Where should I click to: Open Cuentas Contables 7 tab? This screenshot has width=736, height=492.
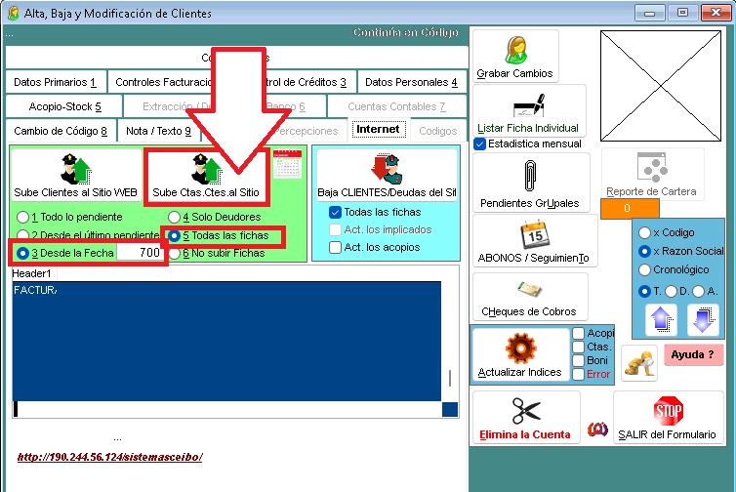pos(396,106)
